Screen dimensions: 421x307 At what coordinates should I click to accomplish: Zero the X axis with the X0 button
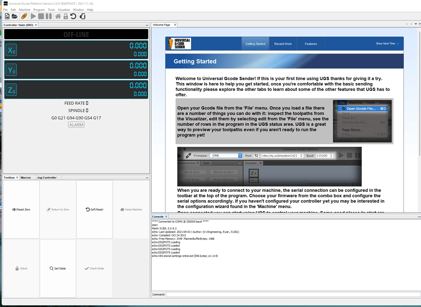pyautogui.click(x=11, y=50)
